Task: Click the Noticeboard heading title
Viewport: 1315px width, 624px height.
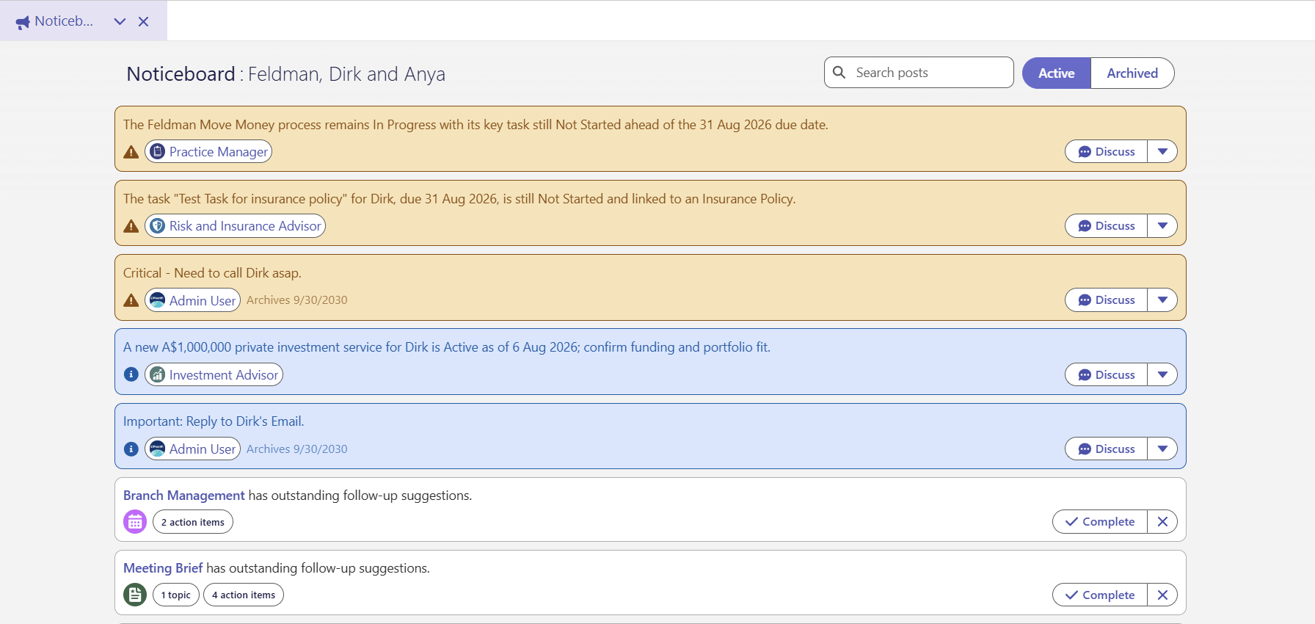Action: [x=181, y=74]
